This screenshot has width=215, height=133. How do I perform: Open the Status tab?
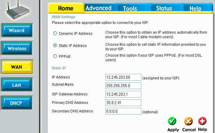click(164, 8)
